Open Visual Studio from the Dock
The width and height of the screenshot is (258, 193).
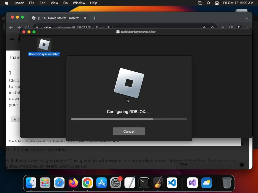[x=192, y=183]
